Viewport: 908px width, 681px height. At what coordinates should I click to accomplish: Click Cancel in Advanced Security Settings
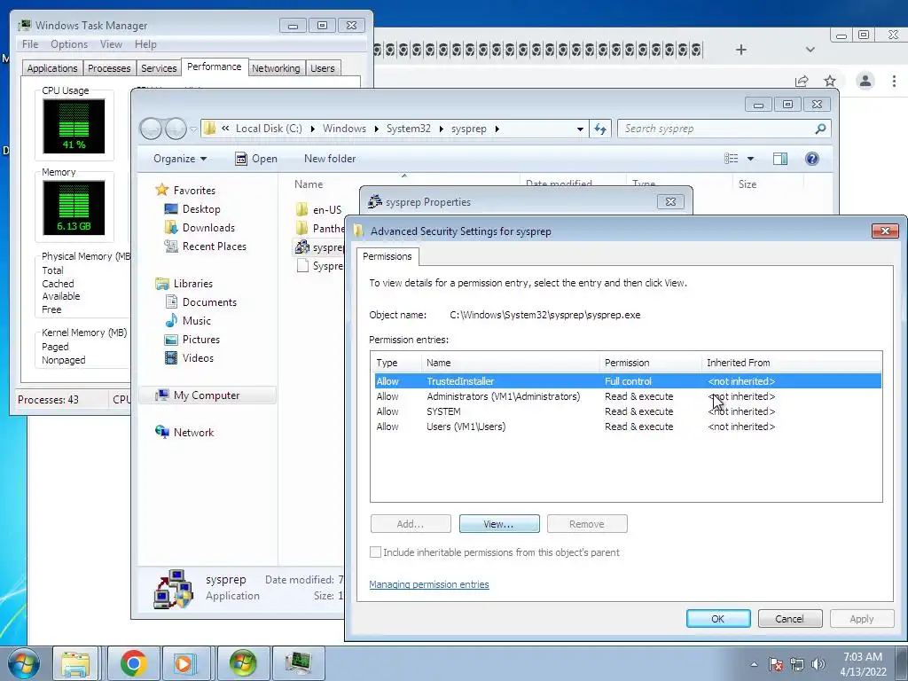click(790, 618)
